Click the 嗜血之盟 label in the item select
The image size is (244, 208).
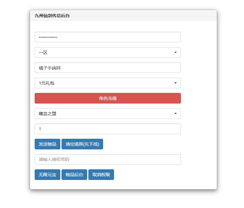point(47,114)
